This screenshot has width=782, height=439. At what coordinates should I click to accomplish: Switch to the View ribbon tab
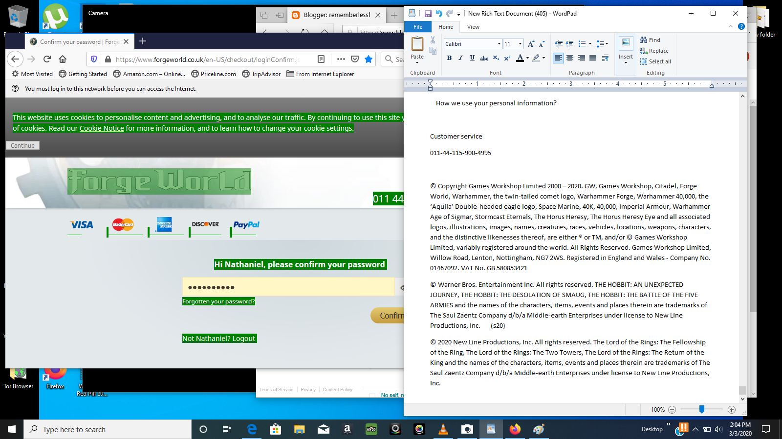[473, 27]
